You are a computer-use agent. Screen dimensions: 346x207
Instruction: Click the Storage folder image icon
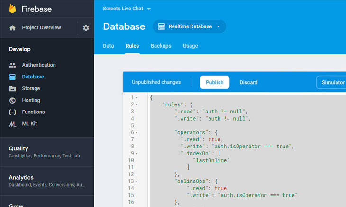click(x=13, y=89)
